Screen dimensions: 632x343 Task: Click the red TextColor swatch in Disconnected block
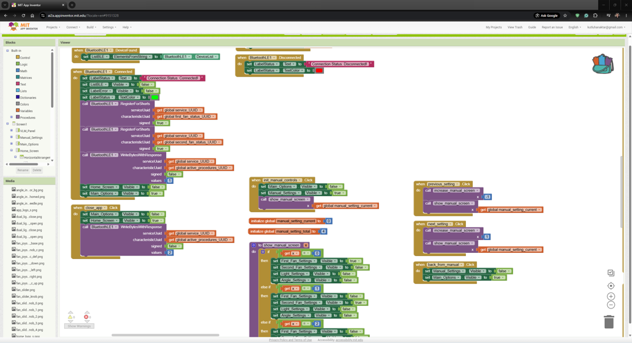[x=319, y=70]
